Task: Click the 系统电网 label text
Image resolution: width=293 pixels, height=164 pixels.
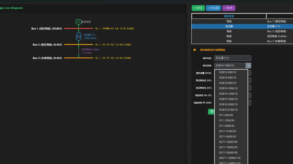Action: [86, 22]
